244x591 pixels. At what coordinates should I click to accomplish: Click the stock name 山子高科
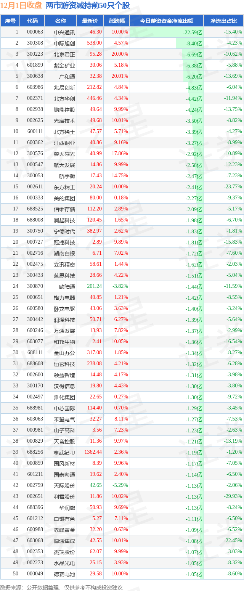click(64, 430)
